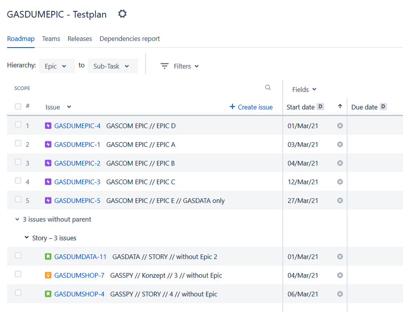The height and width of the screenshot is (312, 403).
Task: Tick the checkbox for GASDUMEPIC-2 row
Action: [18, 162]
